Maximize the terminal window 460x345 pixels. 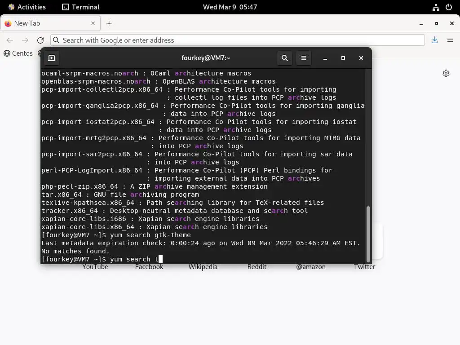(x=343, y=58)
